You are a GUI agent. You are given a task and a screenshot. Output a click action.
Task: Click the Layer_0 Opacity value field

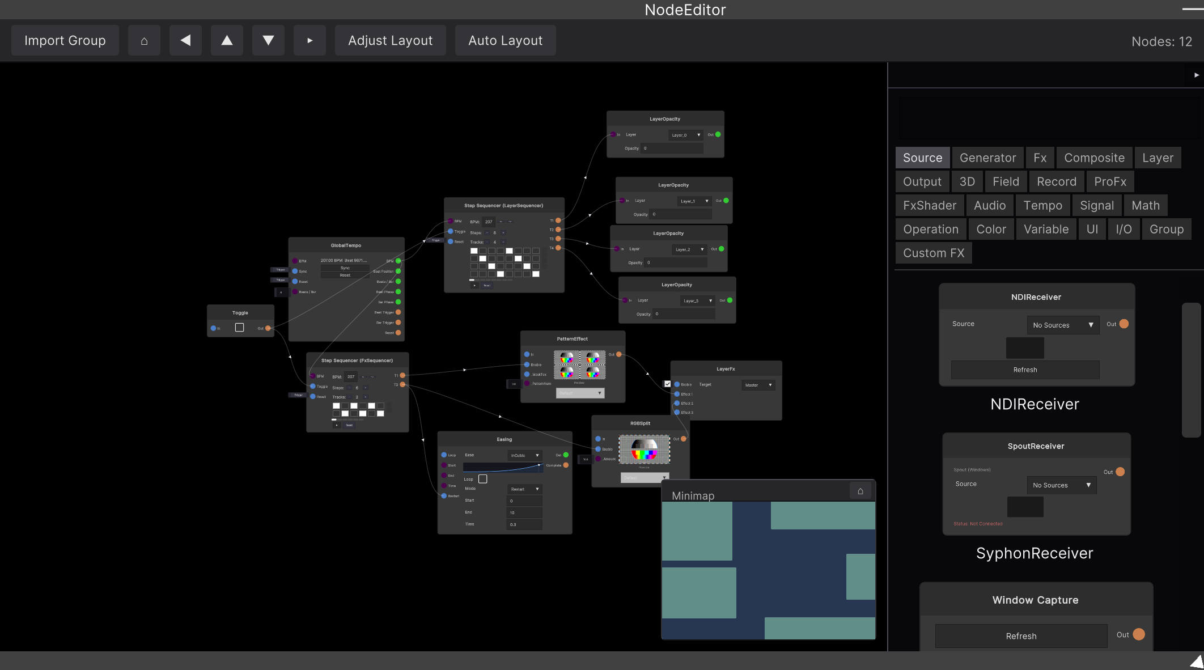pyautogui.click(x=672, y=148)
